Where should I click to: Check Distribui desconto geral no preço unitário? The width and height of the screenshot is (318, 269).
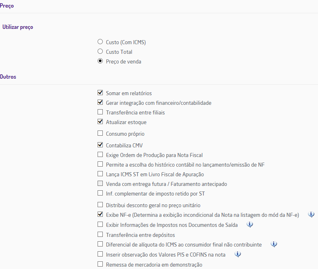100,205
